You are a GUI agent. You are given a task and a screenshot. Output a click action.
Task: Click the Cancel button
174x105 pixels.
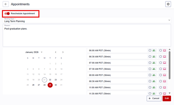tap(154, 98)
